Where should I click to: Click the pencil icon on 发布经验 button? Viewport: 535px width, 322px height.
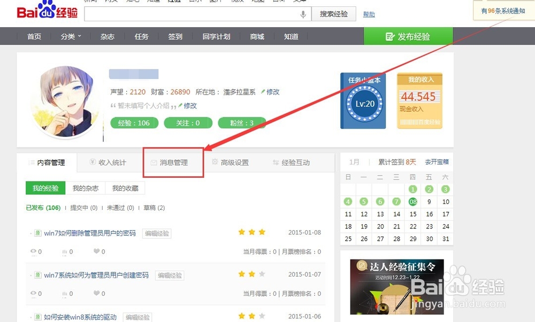[x=390, y=36]
